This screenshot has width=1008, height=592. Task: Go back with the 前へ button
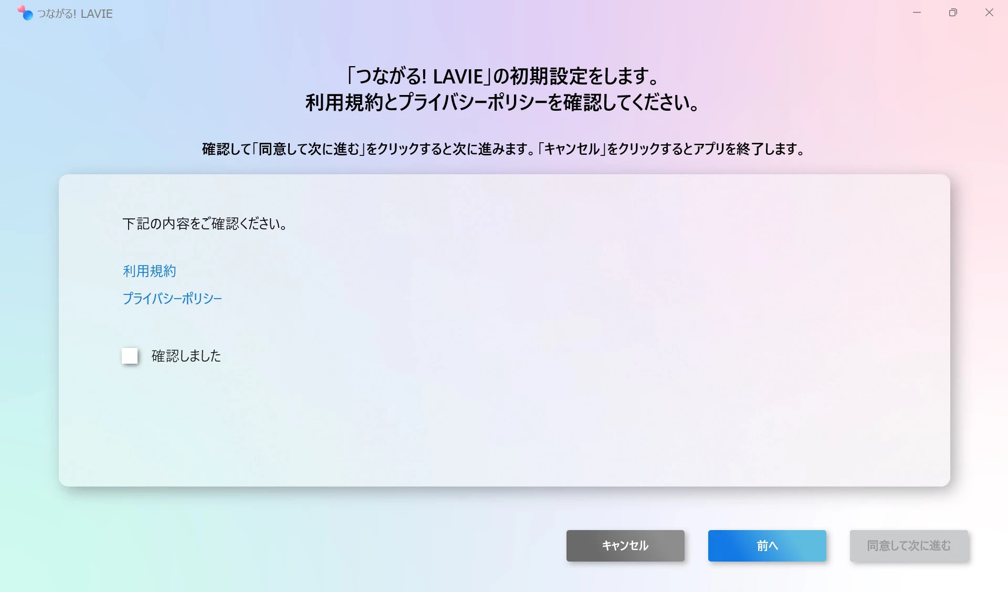click(x=767, y=546)
